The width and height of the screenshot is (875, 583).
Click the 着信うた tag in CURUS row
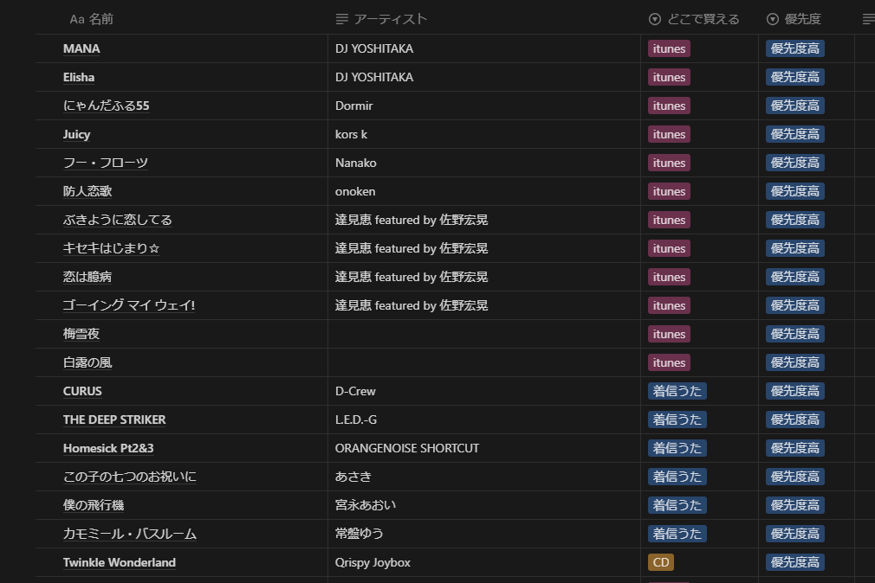coord(677,391)
